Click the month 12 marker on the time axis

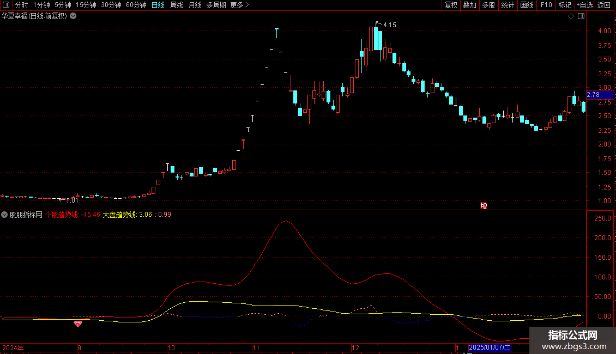tap(355, 347)
